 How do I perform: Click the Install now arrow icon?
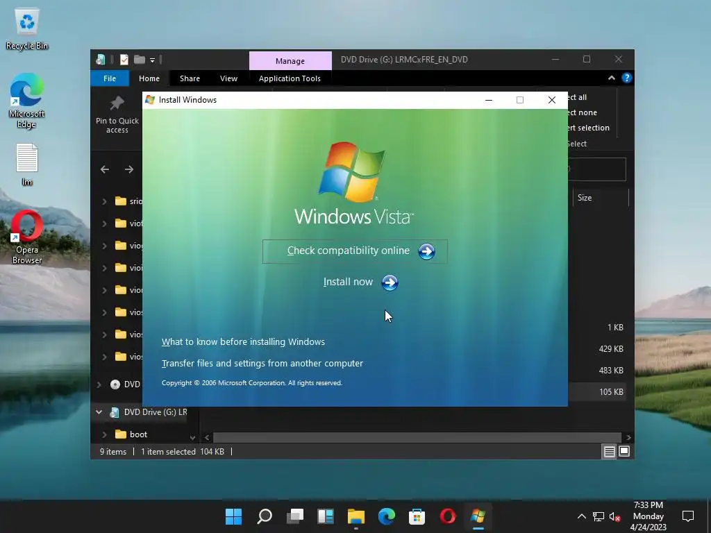coord(390,283)
